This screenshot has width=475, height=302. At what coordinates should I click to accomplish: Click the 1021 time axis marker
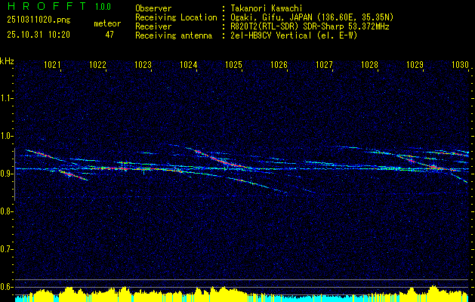[52, 64]
